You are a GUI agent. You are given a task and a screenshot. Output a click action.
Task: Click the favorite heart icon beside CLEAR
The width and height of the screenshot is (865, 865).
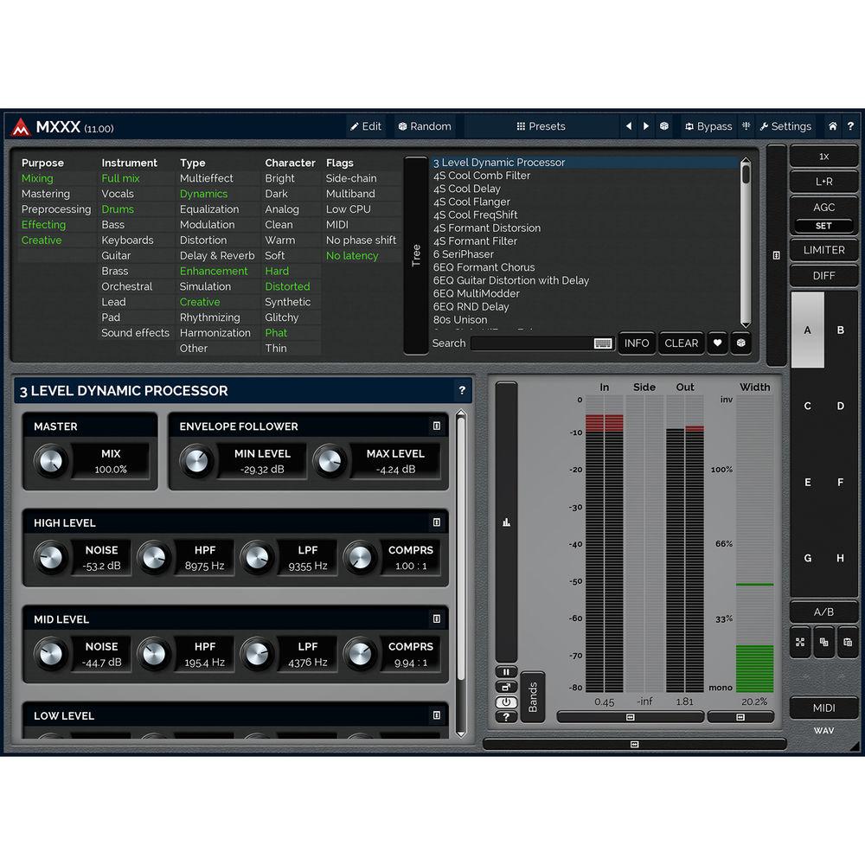(717, 343)
